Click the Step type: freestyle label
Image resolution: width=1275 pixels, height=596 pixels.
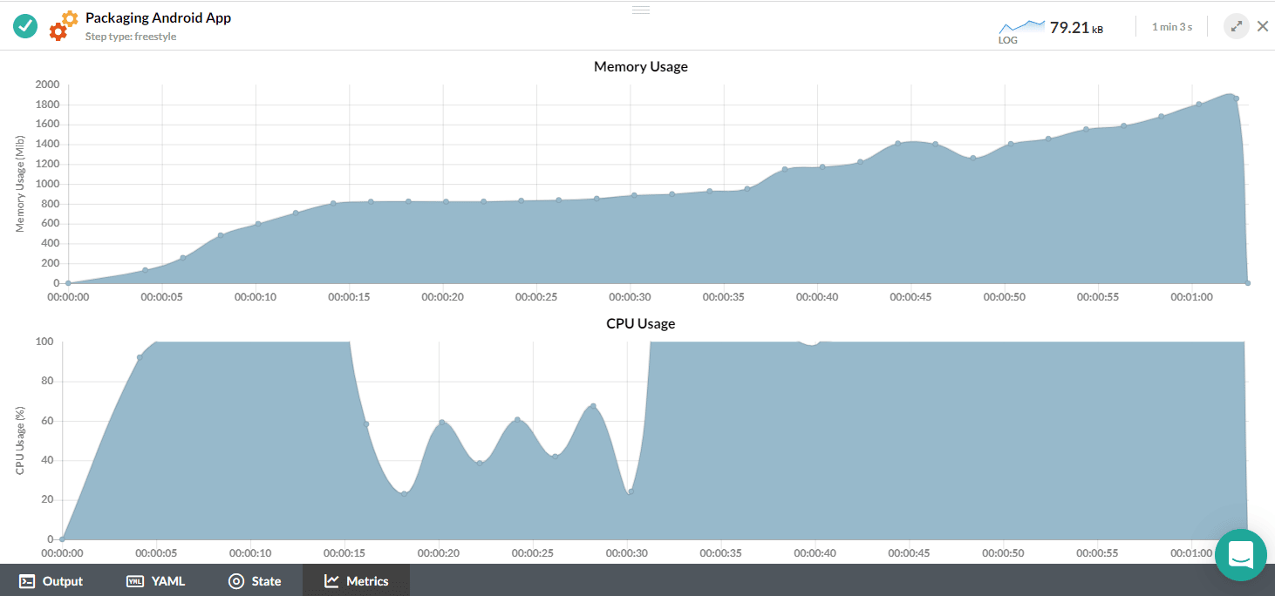coord(131,37)
